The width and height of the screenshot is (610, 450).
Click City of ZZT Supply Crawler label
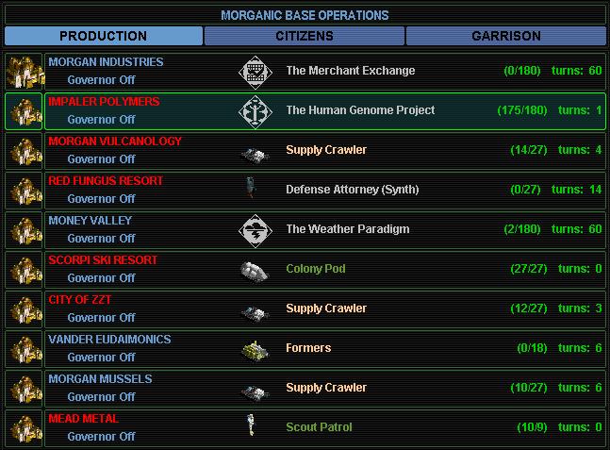pos(326,308)
